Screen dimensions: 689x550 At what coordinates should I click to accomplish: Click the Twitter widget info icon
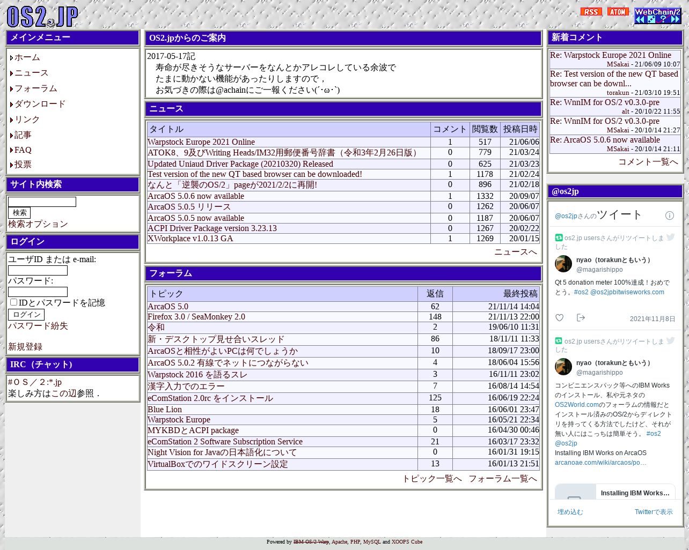point(669,215)
